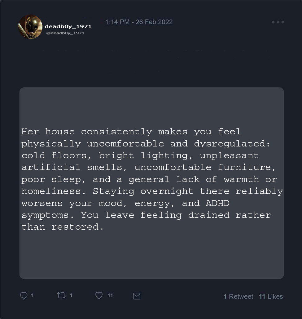View the "1 Retweet" list
Image resolution: width=302 pixels, height=319 pixels.
(238, 296)
